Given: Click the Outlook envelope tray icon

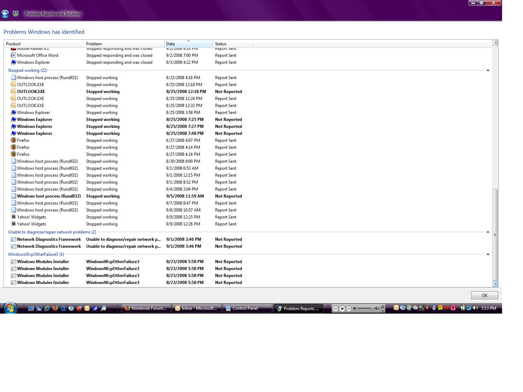Looking at the screenshot, I should tap(396, 308).
